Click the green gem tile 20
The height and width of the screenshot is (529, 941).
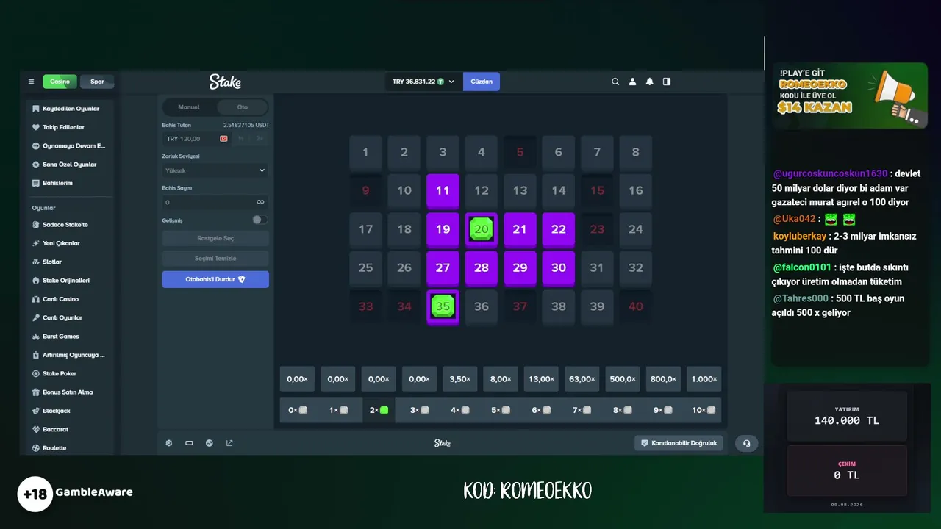tap(482, 229)
